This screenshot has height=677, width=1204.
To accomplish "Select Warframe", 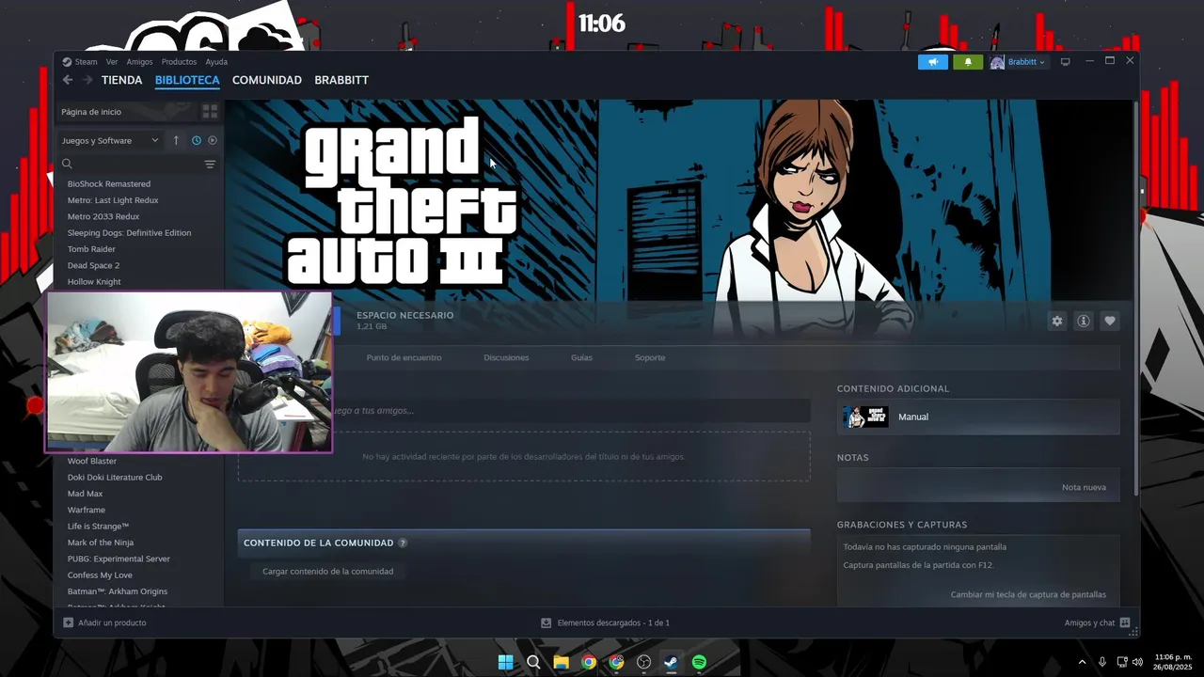I will click(87, 510).
